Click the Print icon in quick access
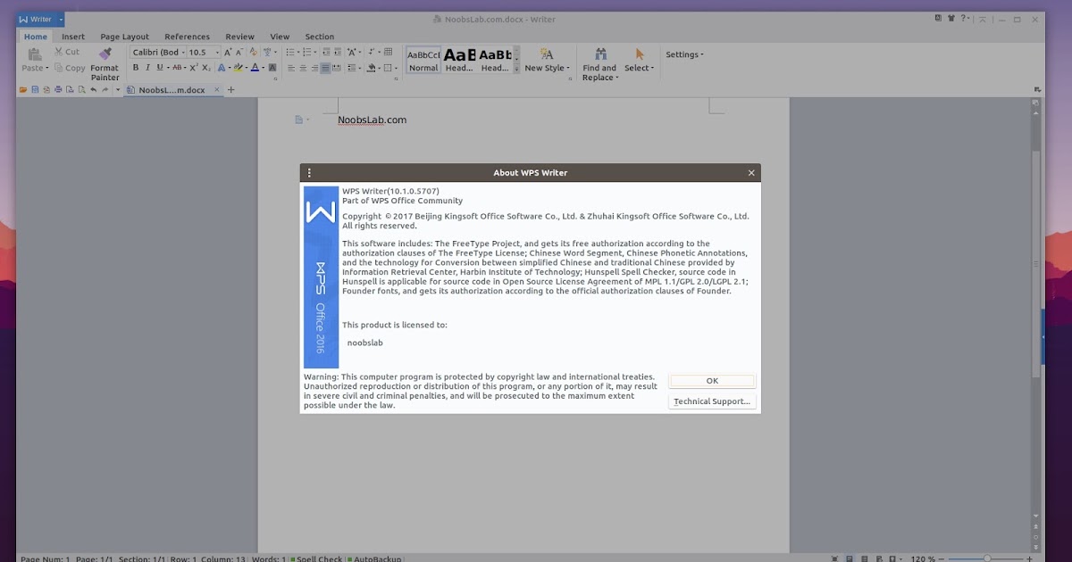Screen dimensions: 1072x562 [58, 90]
